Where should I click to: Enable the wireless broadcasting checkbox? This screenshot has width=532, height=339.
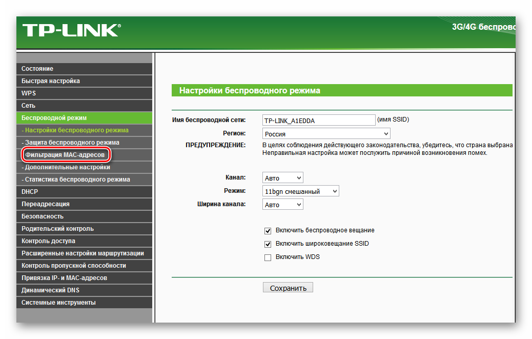tap(268, 231)
